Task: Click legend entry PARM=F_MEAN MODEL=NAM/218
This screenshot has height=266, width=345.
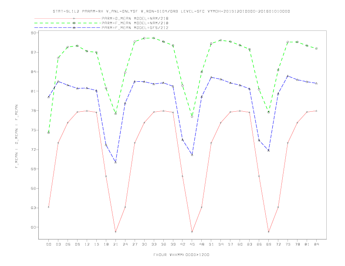Action: [x=135, y=23]
